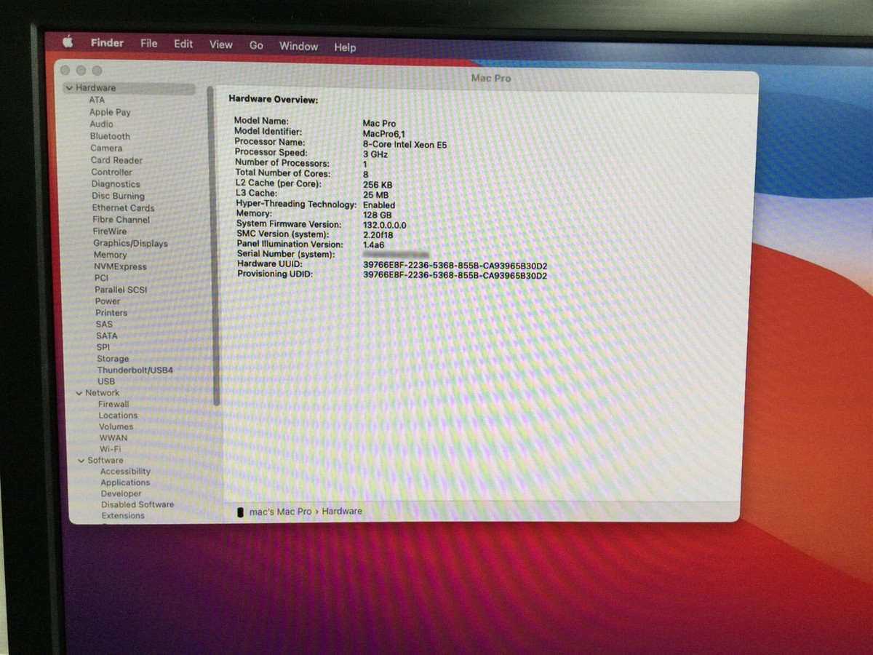Select Extensions in the sidebar

123,515
